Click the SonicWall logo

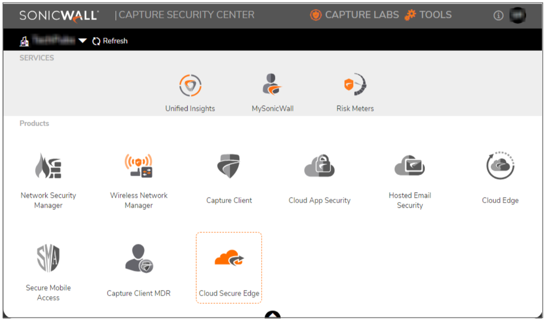coord(59,16)
